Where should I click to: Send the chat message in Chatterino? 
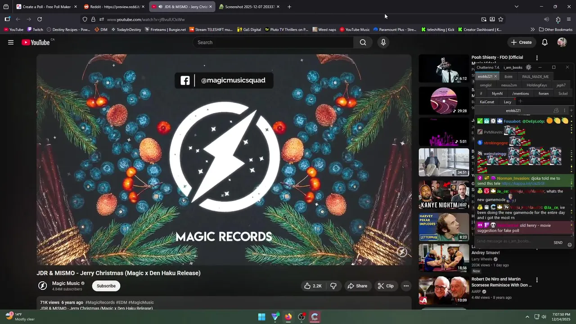coord(558,243)
